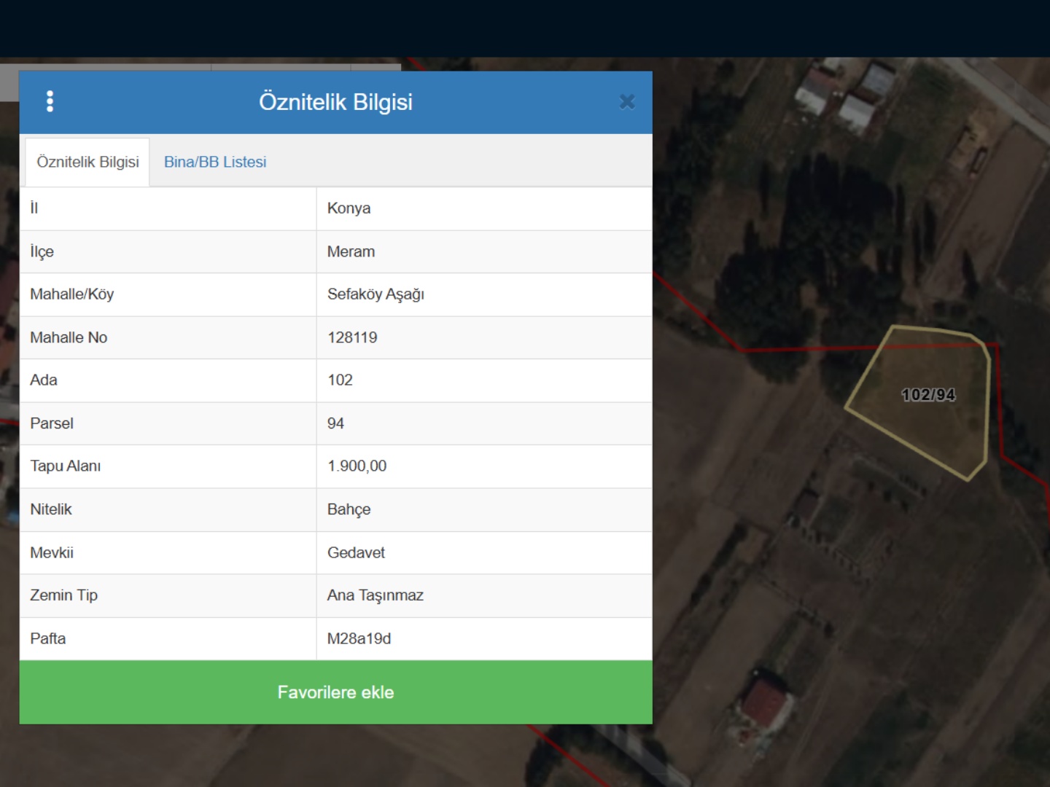Click the Tapu Alanı value 1.900,00
Screen dimensions: 1050x787
[x=357, y=466]
